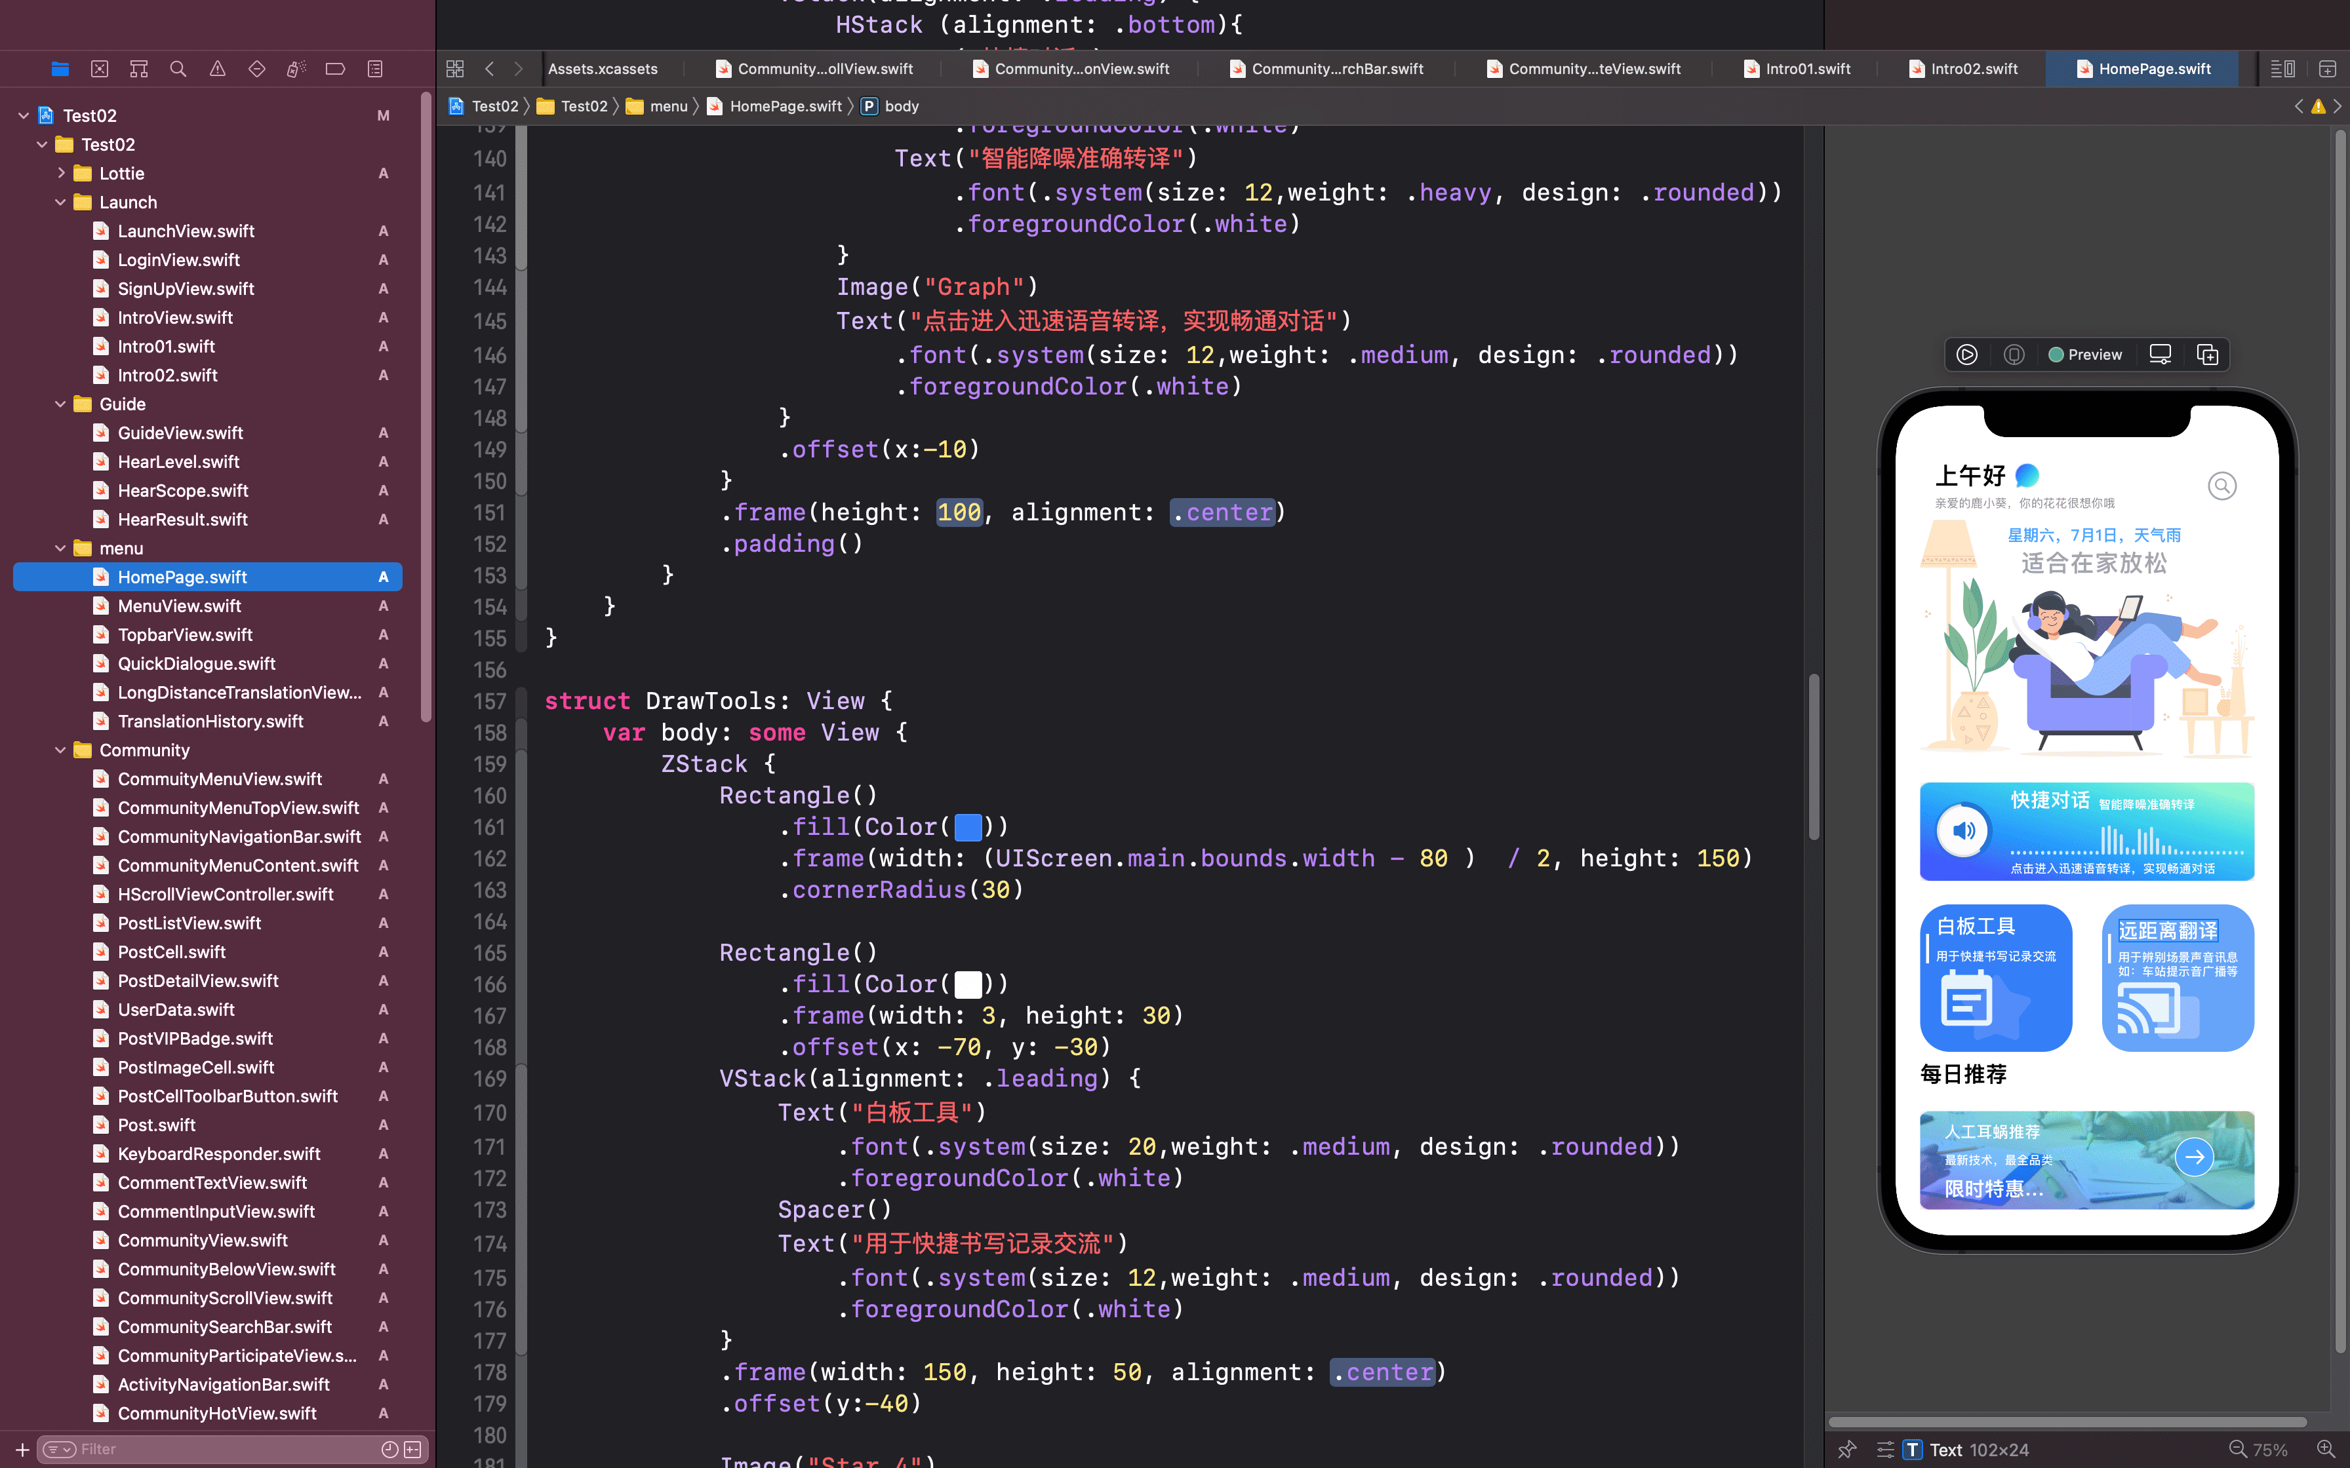The image size is (2350, 1468).
Task: Collapse the Launch folder
Action: (x=60, y=202)
